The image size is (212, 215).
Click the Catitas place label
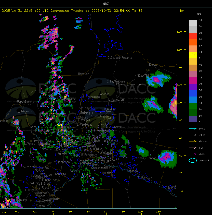pos(132,171)
